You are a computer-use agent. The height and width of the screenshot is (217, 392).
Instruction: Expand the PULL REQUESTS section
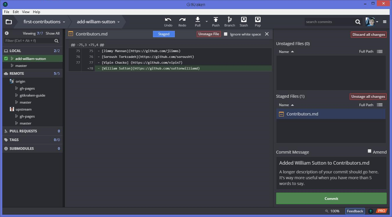coord(32,131)
